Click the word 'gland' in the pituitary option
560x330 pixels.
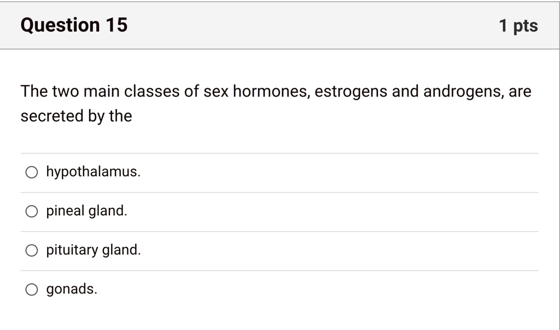tap(121, 250)
